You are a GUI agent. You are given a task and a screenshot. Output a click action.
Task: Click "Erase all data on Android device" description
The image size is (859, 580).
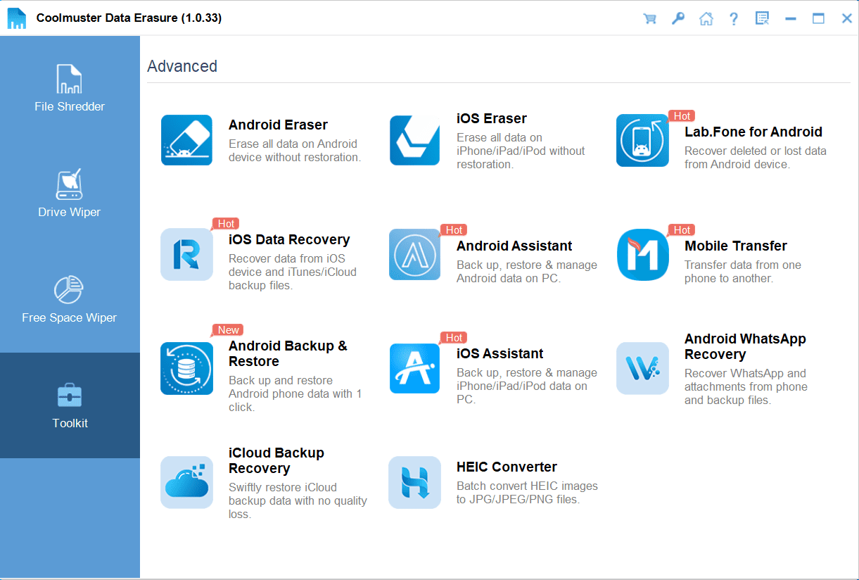click(295, 151)
